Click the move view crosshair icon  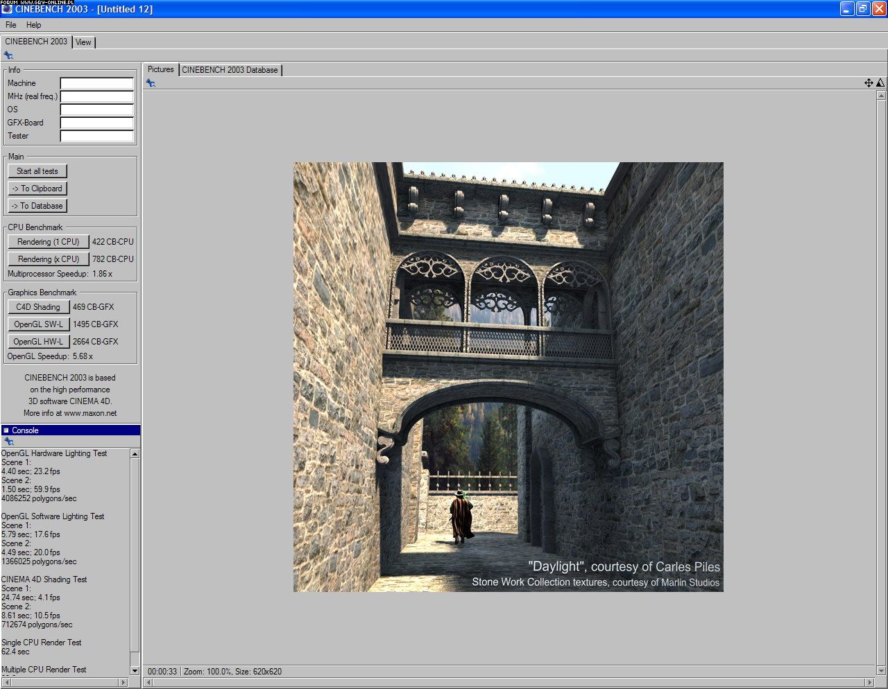pos(869,82)
